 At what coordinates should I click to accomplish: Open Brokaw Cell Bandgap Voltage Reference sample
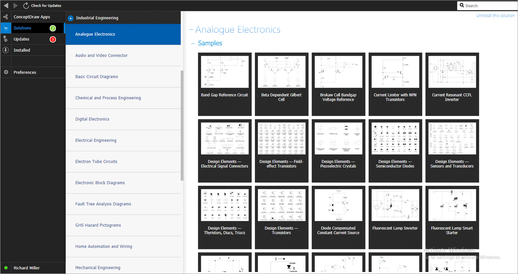338,84
